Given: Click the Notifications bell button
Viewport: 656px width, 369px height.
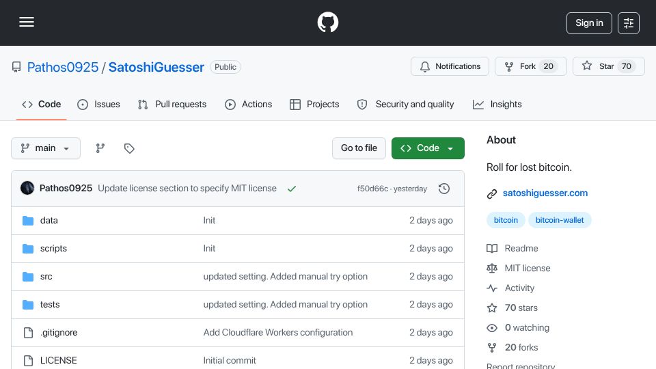Looking at the screenshot, I should click(450, 66).
